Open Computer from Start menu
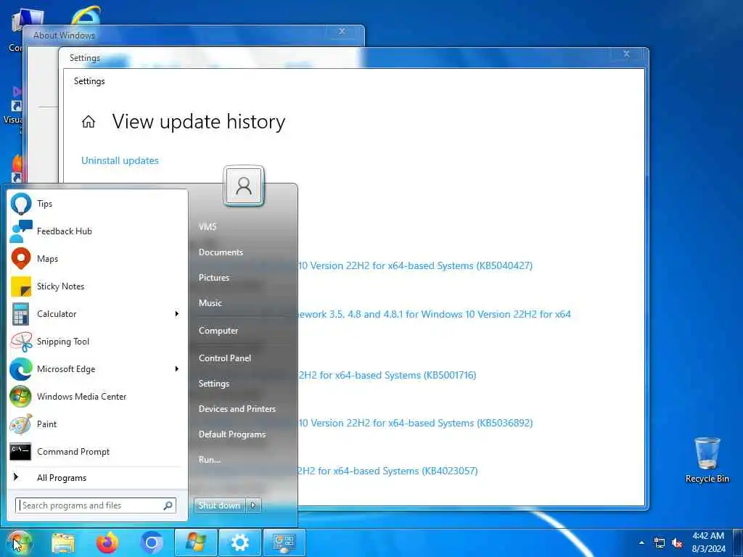The image size is (743, 557). click(218, 331)
